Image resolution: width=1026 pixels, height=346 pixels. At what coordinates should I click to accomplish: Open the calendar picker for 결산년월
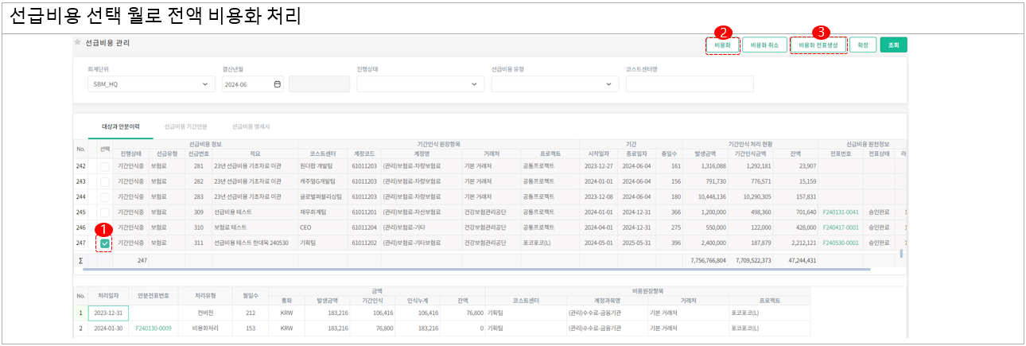tap(277, 84)
